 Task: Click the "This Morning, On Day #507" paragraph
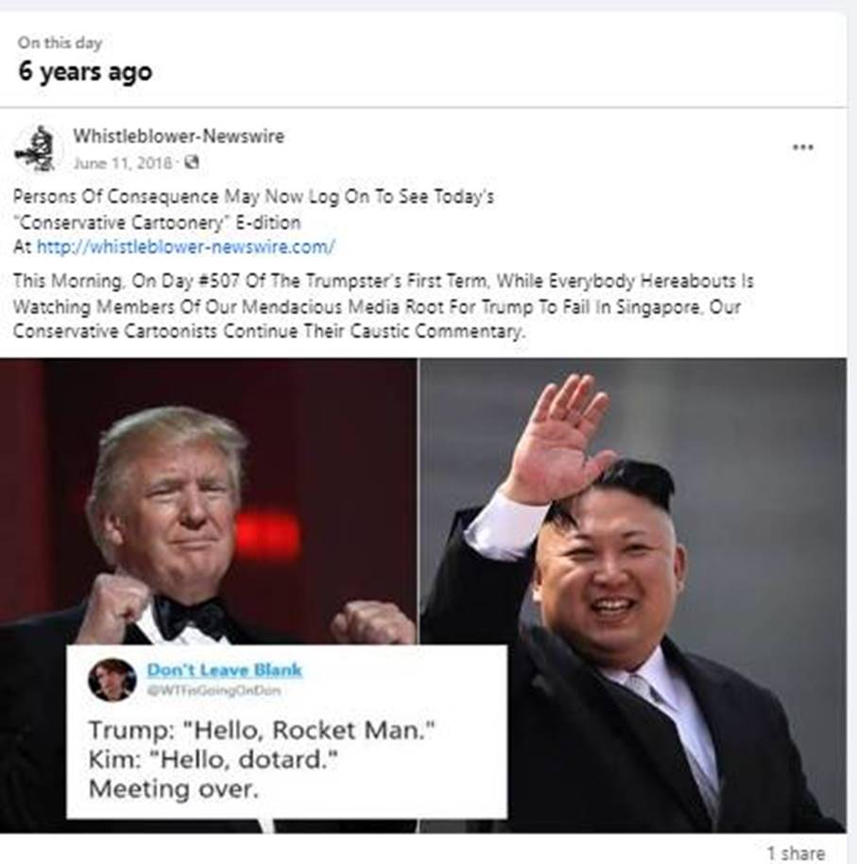384,306
